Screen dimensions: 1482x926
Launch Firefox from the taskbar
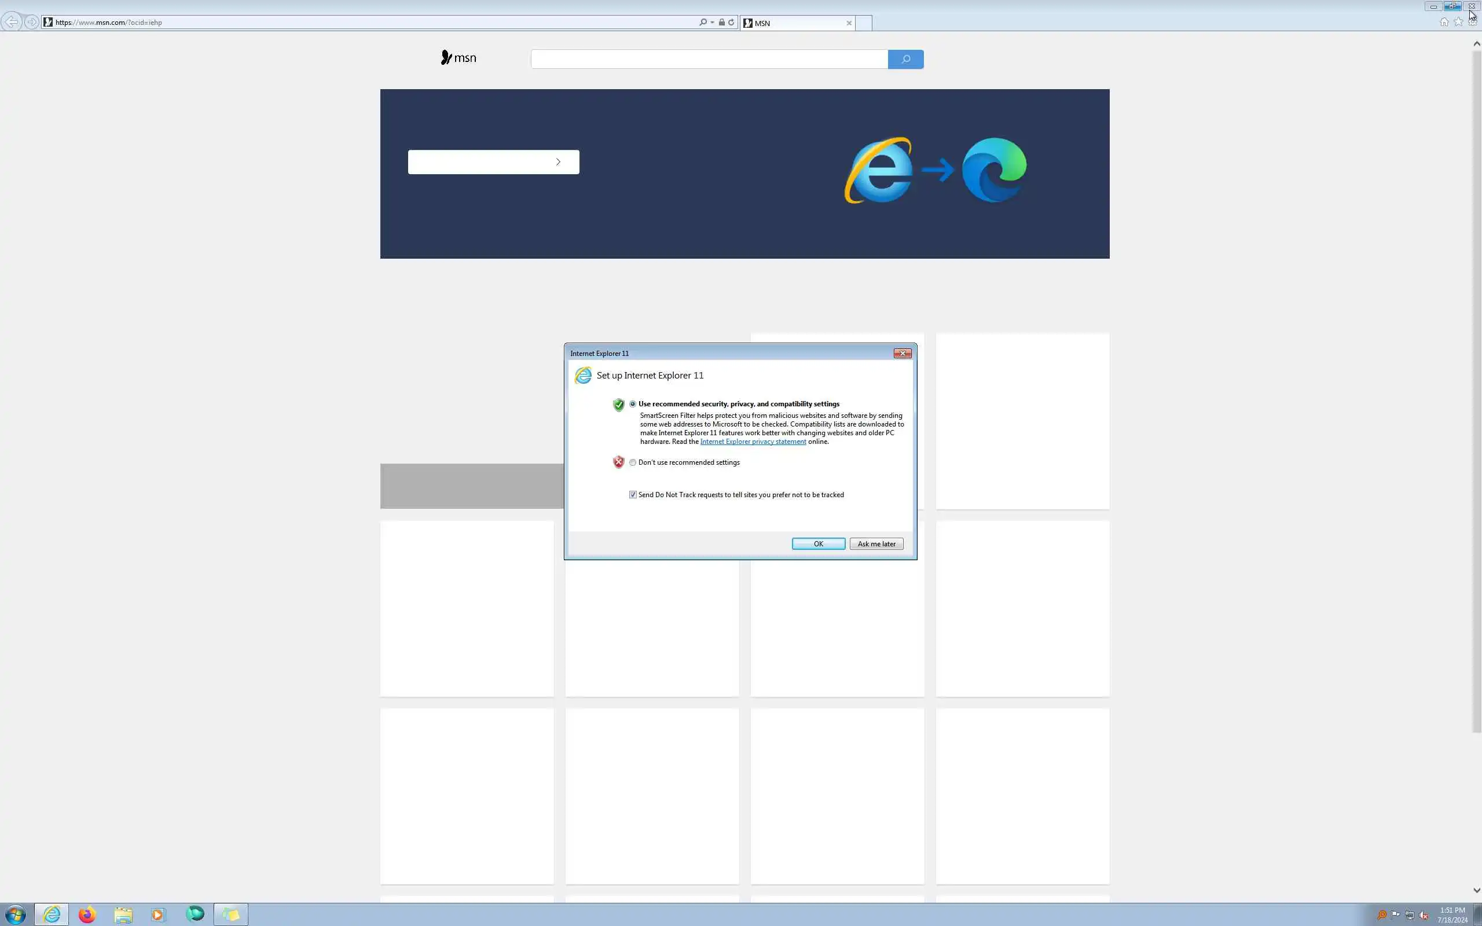pyautogui.click(x=87, y=914)
